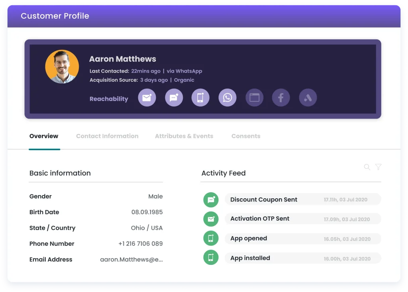The width and height of the screenshot is (408, 292).
Task: Select the phone icon beside App opened
Action: pyautogui.click(x=211, y=238)
